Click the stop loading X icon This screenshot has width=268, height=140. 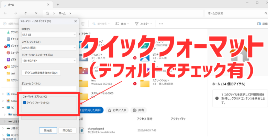click(x=36, y=13)
